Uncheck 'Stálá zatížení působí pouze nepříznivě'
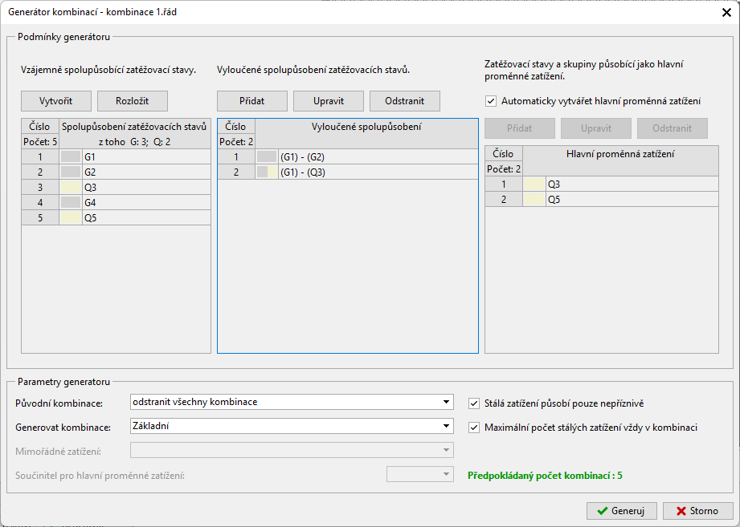The image size is (740, 527). click(474, 403)
